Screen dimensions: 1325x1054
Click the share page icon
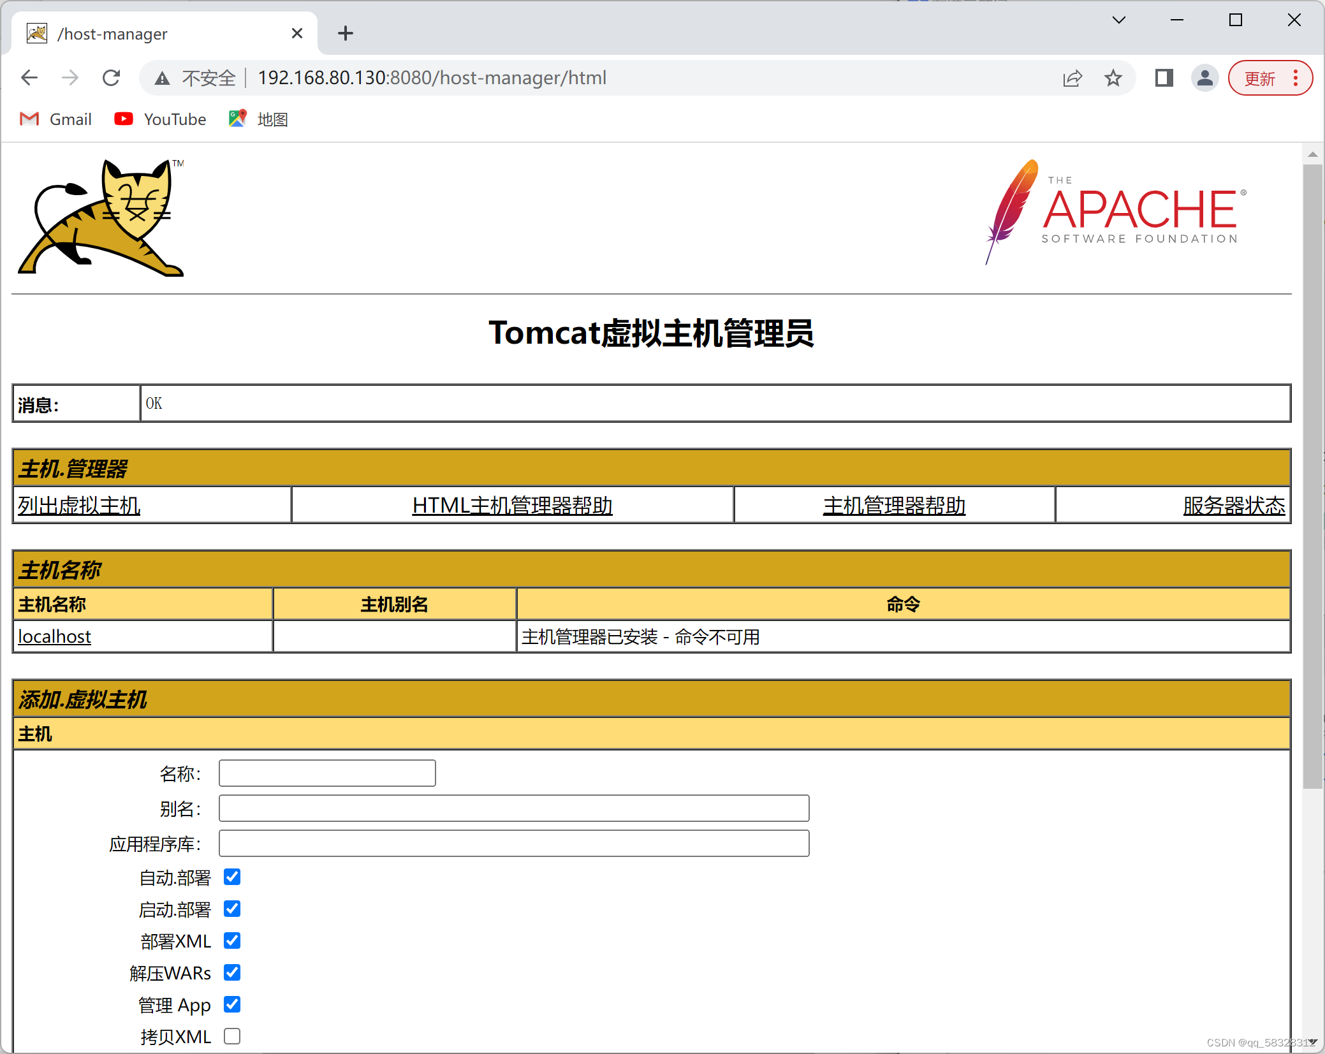point(1072,78)
